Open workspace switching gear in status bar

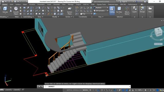146,90
